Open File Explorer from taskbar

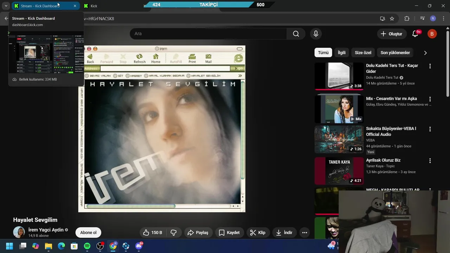(x=49, y=246)
